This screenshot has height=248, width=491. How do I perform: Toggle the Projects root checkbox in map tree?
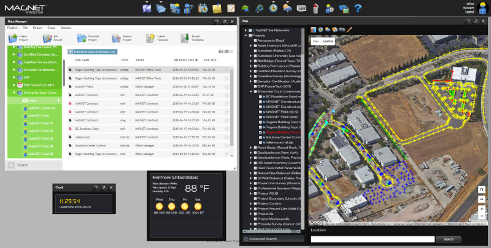click(249, 35)
